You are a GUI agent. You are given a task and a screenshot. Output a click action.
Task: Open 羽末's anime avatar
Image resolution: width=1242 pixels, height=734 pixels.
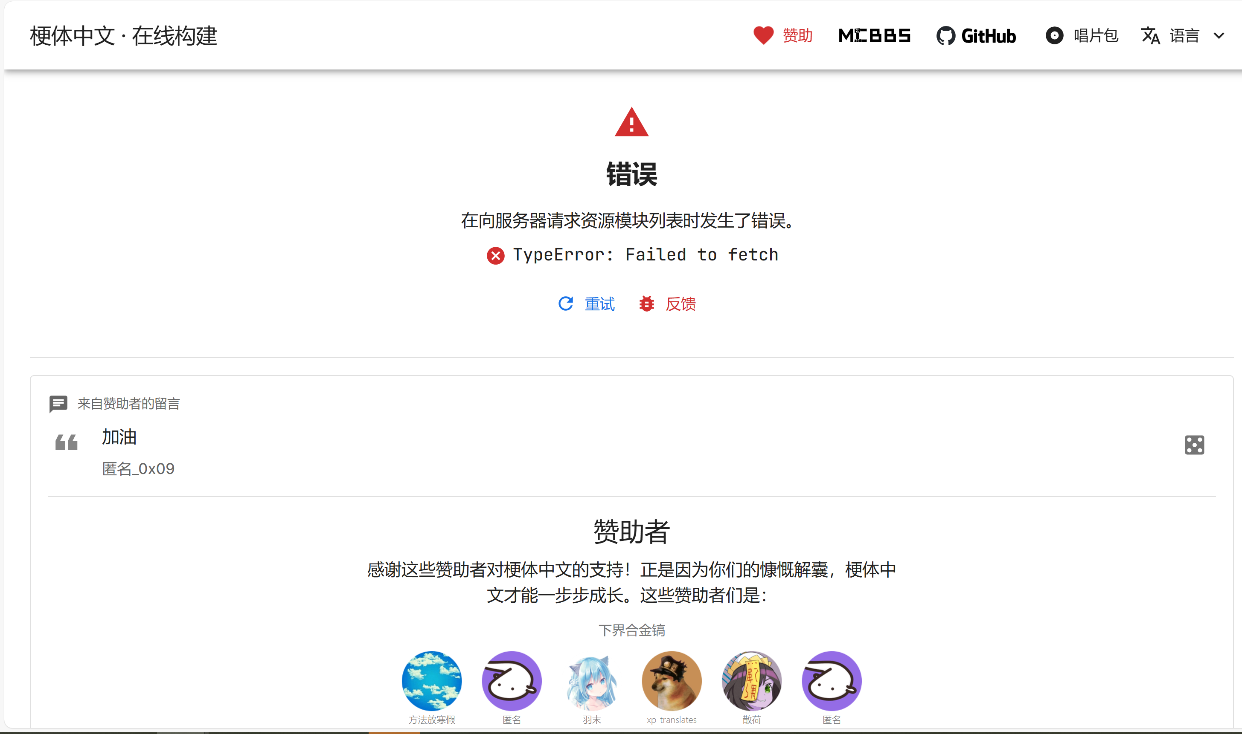coord(591,681)
